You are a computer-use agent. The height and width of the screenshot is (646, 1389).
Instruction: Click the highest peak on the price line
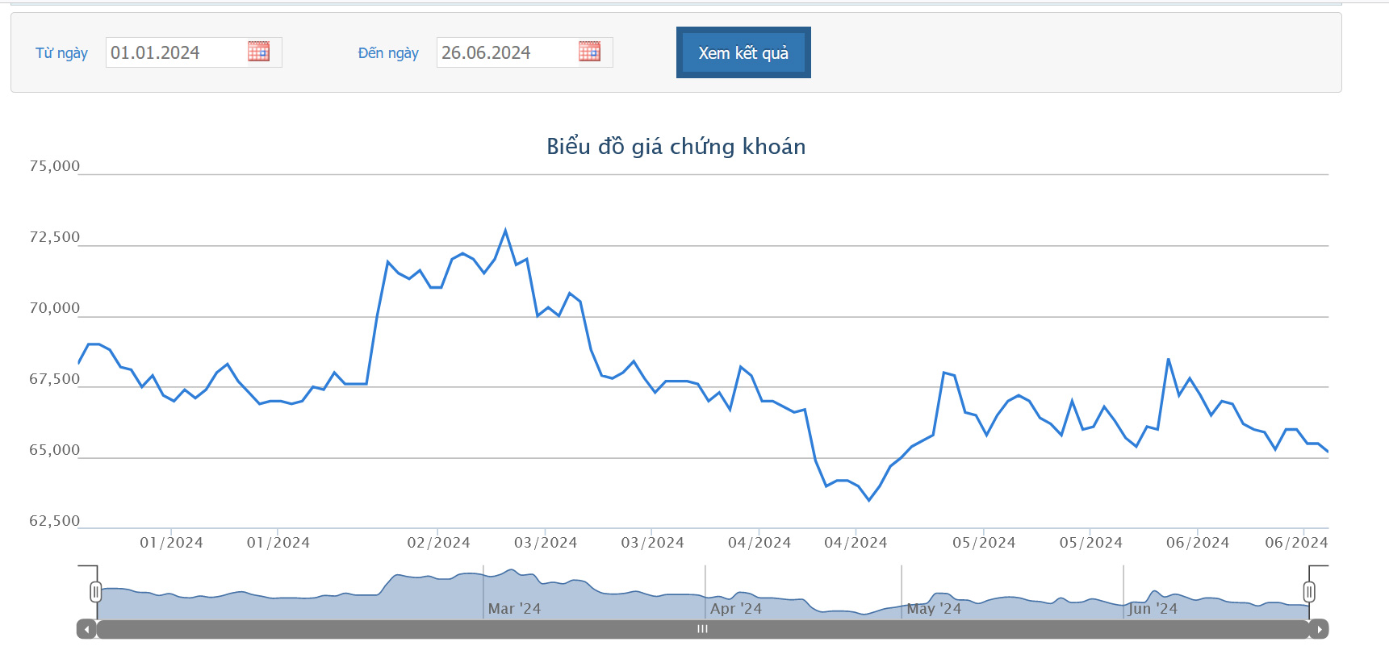pos(505,231)
